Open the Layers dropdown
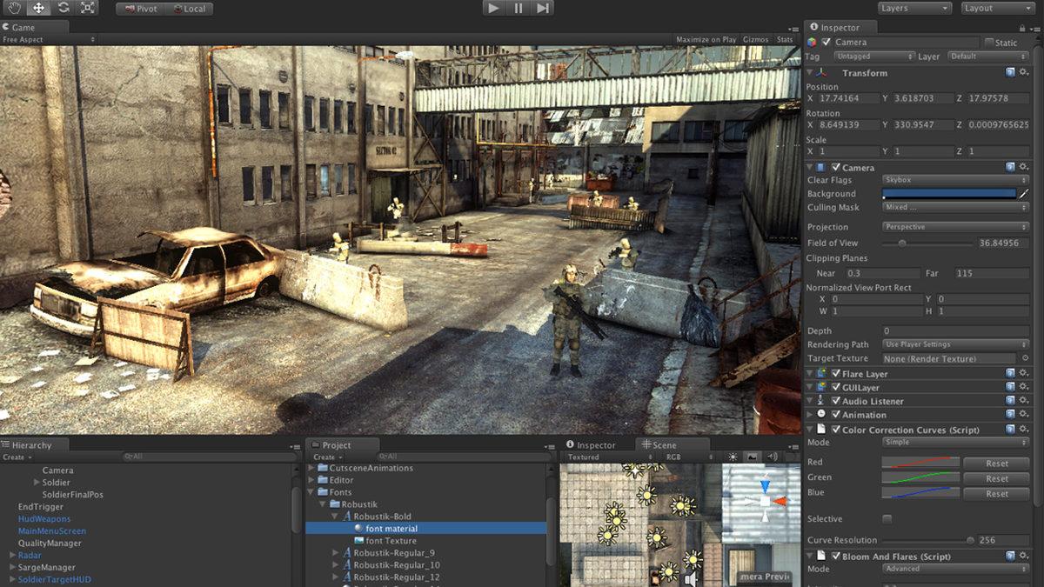The width and height of the screenshot is (1044, 587). click(x=914, y=8)
